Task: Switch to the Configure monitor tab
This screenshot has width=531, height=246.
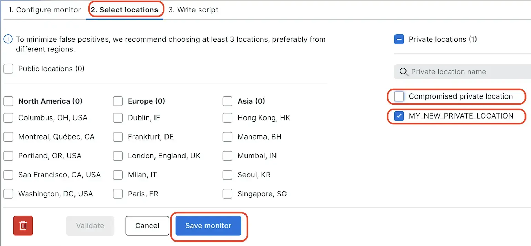Action: coord(44,10)
